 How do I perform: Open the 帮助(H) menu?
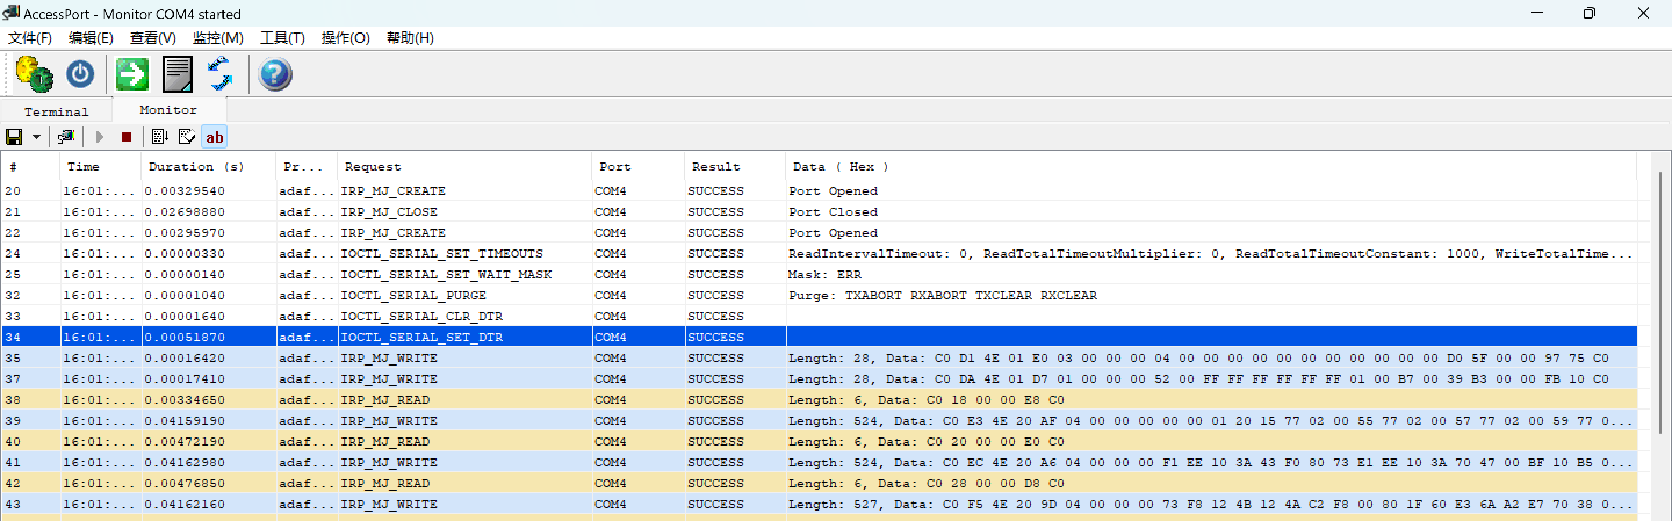410,38
